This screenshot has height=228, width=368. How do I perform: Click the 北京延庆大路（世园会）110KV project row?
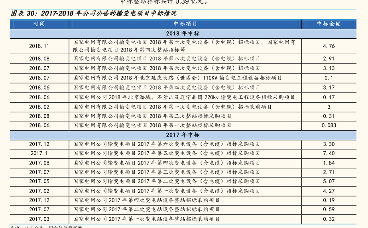[x=177, y=78]
